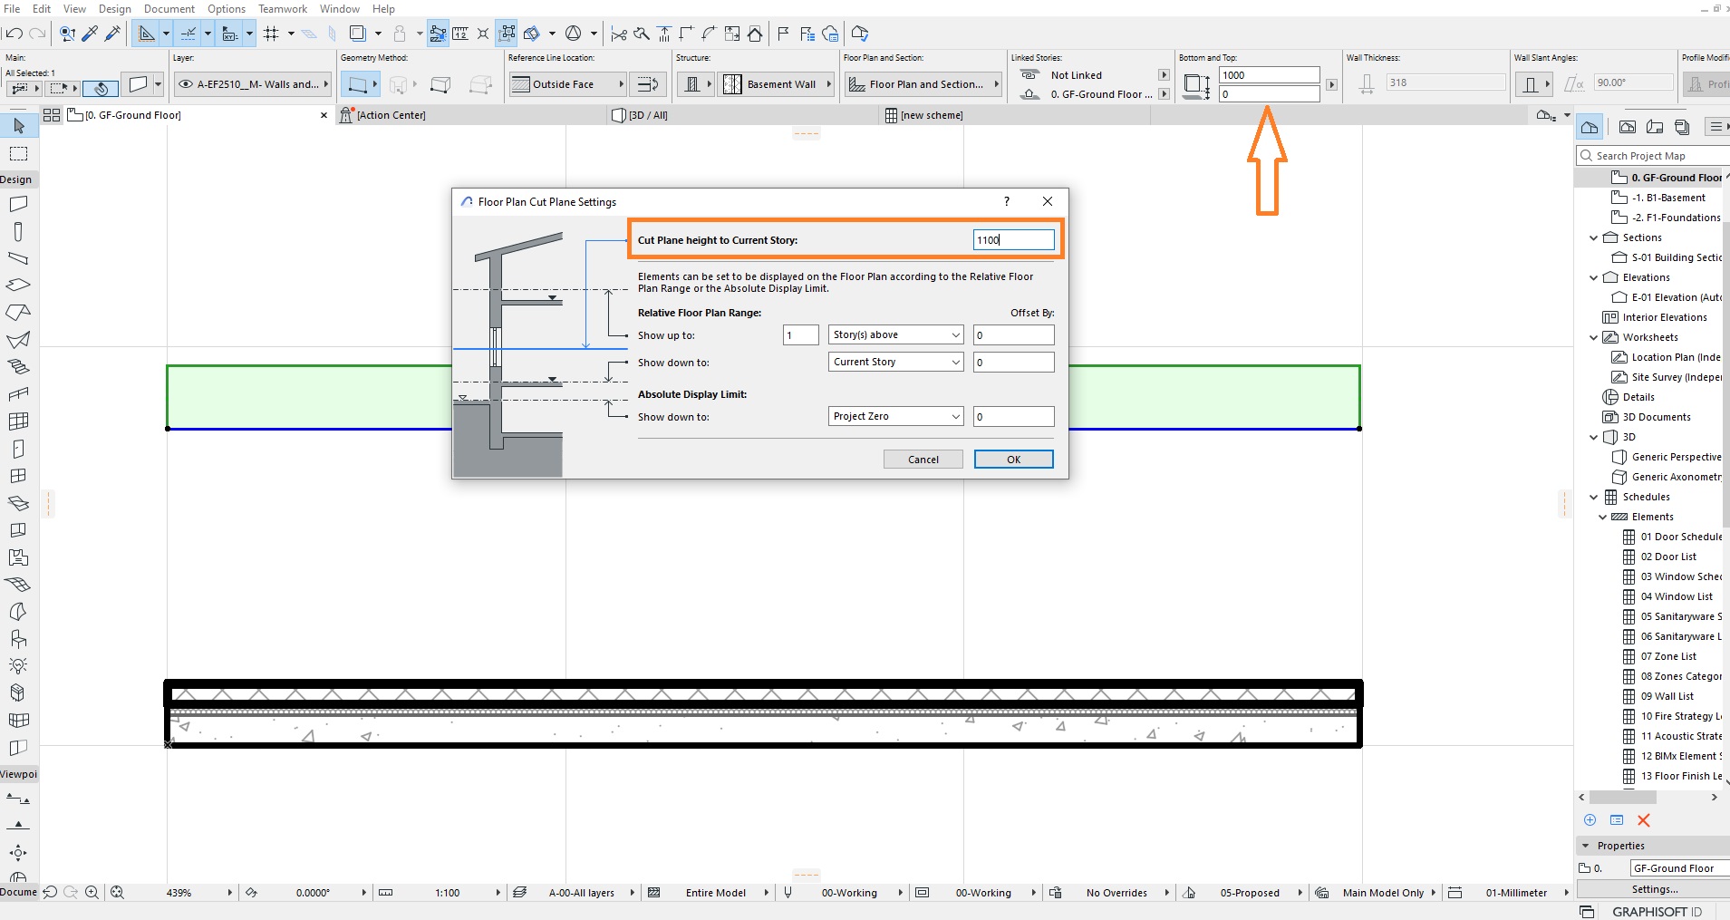Collapse the Sections tree node
Image resolution: width=1730 pixels, height=920 pixels.
tap(1594, 237)
